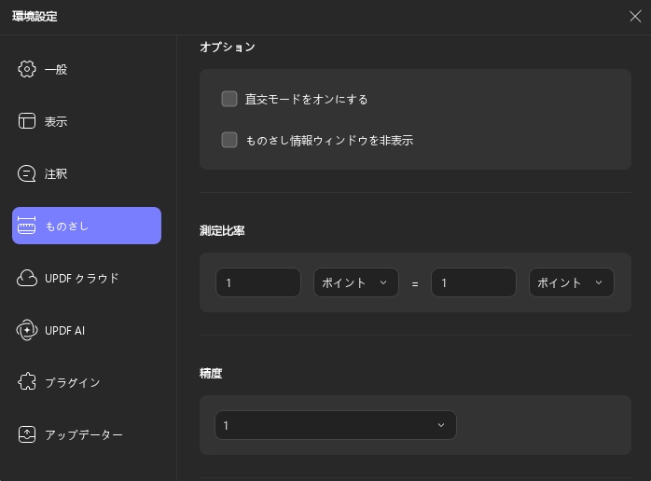Enable 直交モードをオンにする checkbox

point(229,99)
